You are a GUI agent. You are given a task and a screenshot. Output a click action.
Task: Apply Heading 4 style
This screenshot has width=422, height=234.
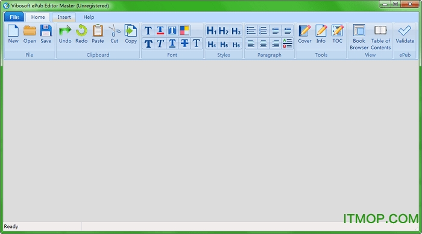click(x=212, y=44)
